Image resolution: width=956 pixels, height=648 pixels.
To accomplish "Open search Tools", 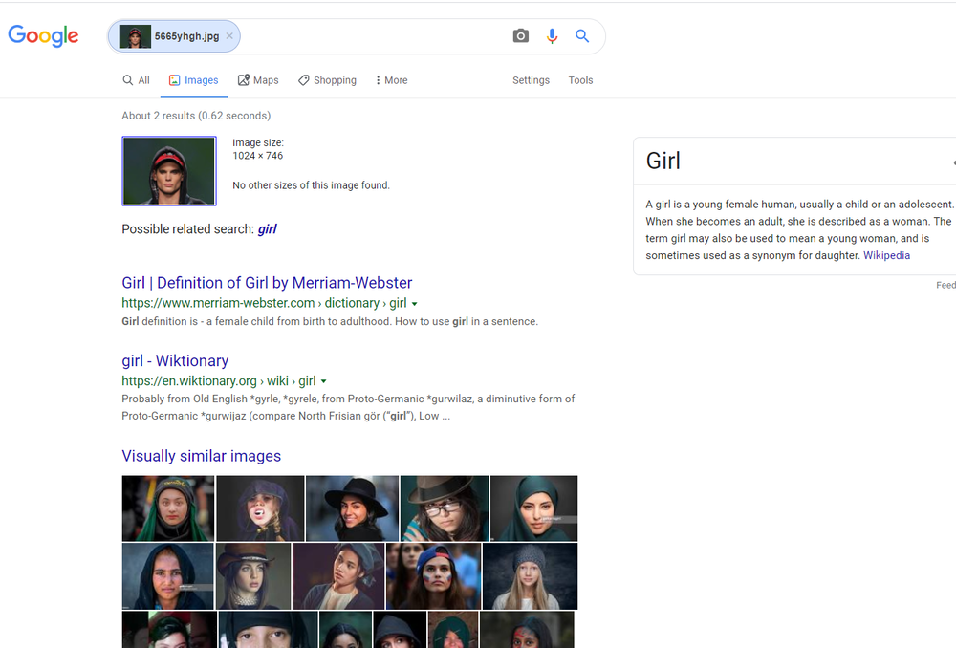I will (x=580, y=80).
